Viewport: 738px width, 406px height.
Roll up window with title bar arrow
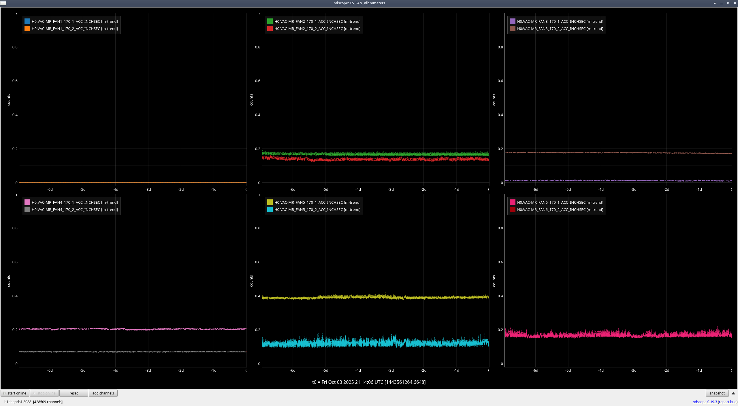[x=715, y=3]
